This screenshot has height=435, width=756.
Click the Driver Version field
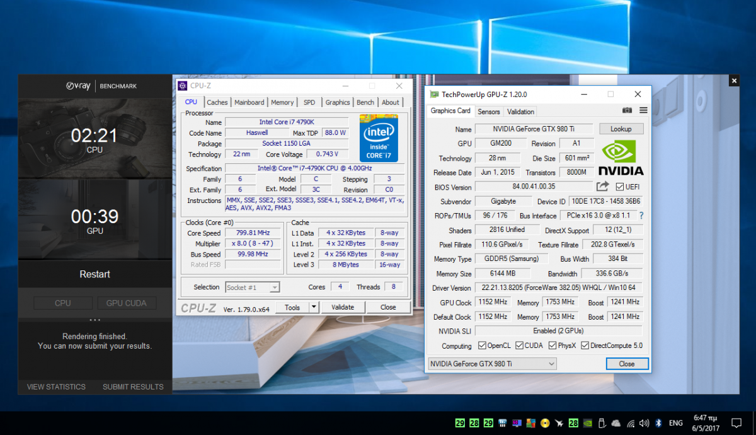pos(559,287)
